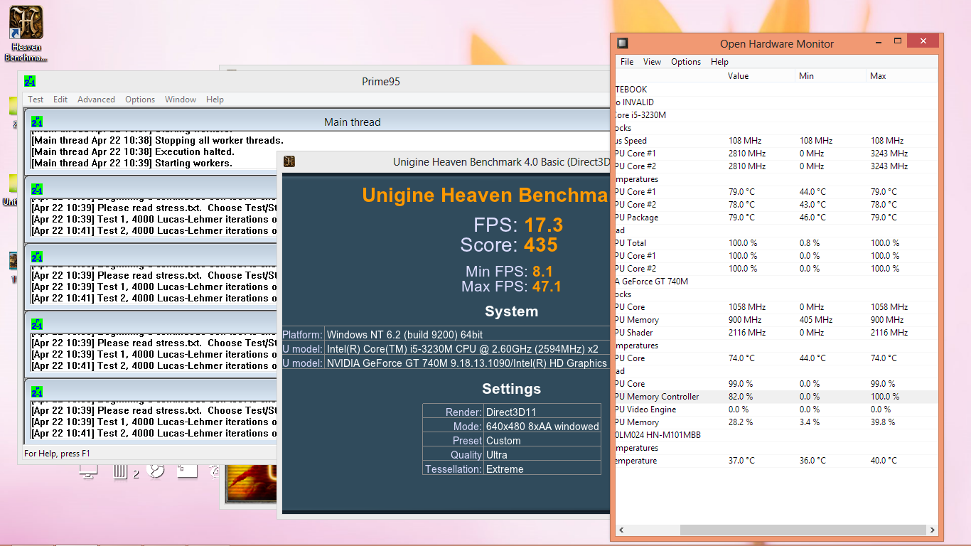Select the GPU Memory 900 MHz clock row
Screen dimensions: 971x546
pyautogui.click(x=776, y=320)
